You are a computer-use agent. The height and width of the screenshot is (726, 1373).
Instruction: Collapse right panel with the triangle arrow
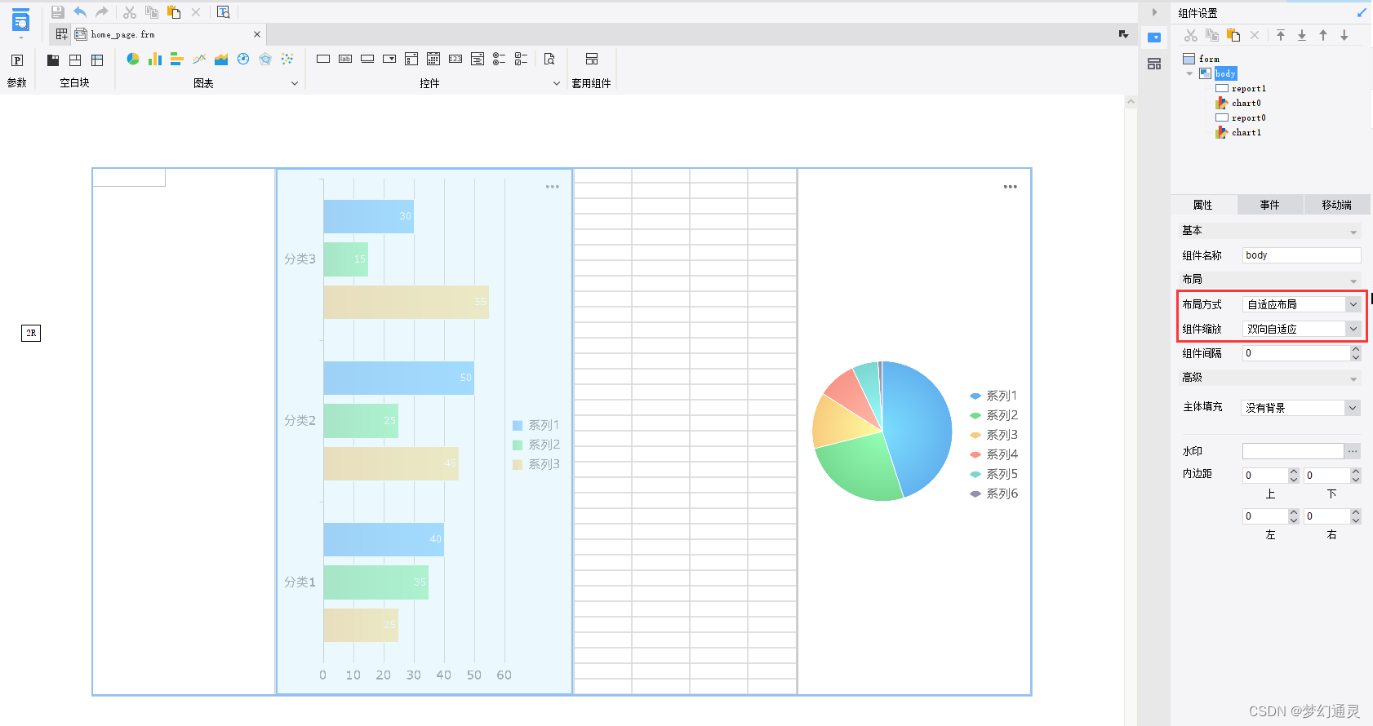(x=1154, y=12)
